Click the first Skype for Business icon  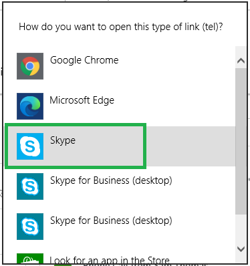(x=30, y=186)
